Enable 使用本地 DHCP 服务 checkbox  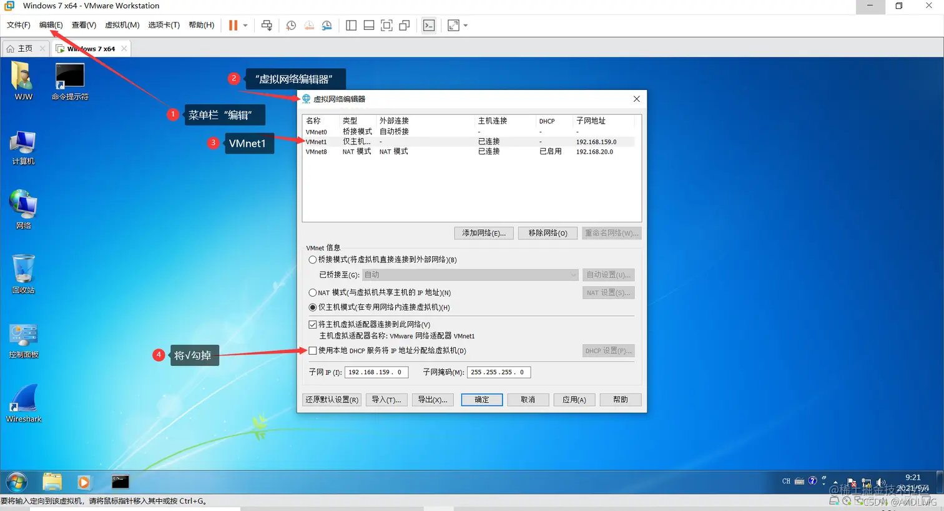point(313,350)
